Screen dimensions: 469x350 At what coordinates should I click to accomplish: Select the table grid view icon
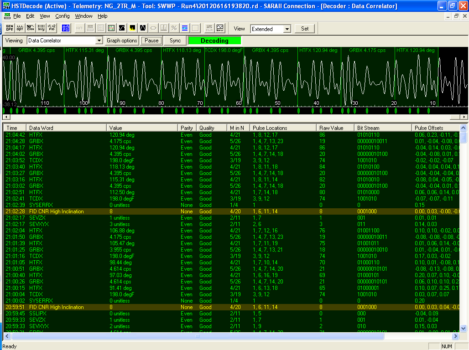point(100,28)
